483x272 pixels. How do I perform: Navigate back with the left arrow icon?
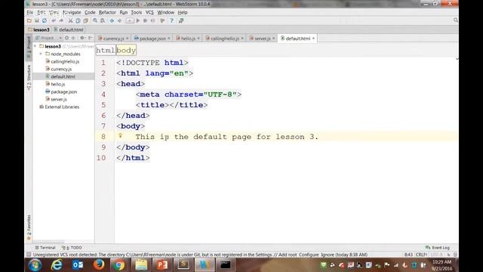pyautogui.click(x=112, y=20)
